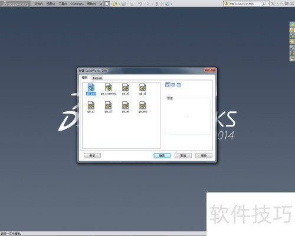
Task: Expand the search type dropdown arrow
Action: pyautogui.click(x=268, y=4)
